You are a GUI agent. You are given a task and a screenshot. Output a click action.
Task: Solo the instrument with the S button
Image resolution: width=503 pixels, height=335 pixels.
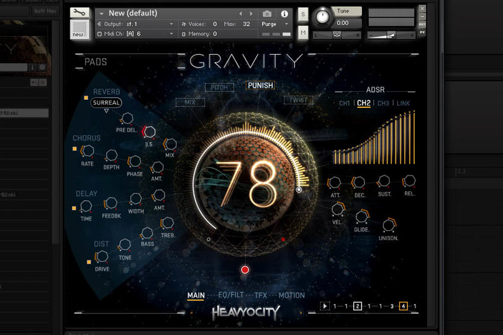pos(303,14)
